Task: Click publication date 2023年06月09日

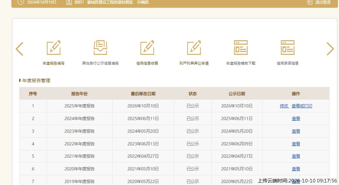Action: coord(237,144)
